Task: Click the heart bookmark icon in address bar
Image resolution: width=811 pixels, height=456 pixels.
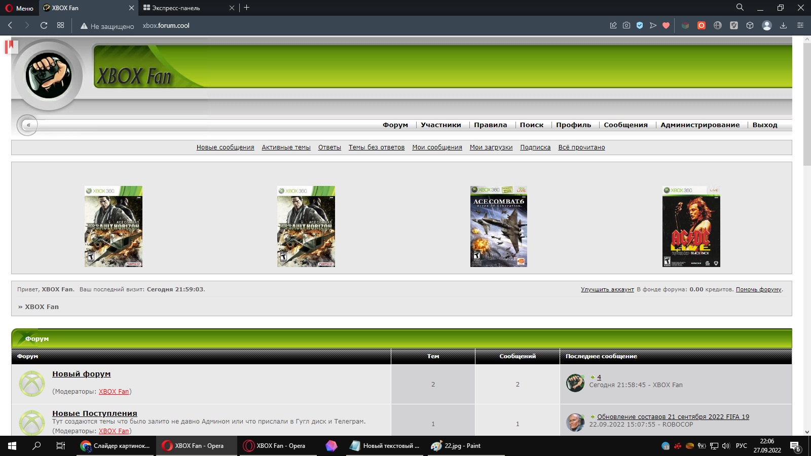Action: [666, 25]
